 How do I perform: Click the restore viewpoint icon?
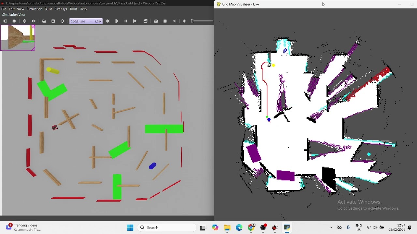(24, 21)
